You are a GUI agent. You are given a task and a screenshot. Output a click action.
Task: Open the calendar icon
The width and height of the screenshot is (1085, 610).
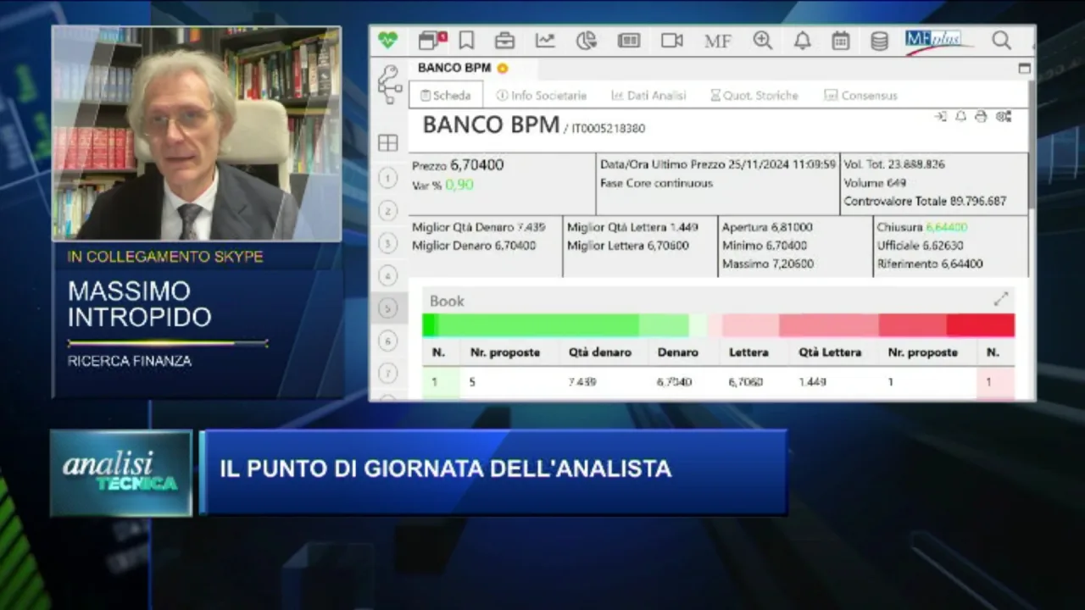(841, 40)
